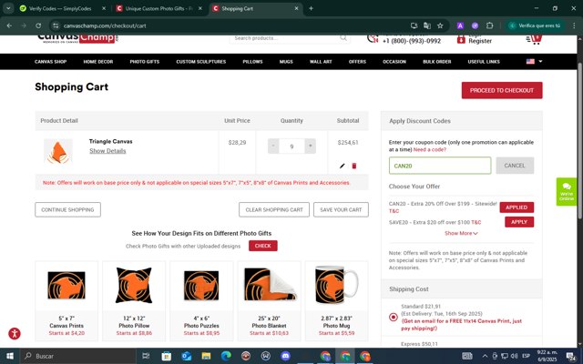The image size is (583, 364).
Task: Click the search magnifier icon in header
Action: coord(343,38)
